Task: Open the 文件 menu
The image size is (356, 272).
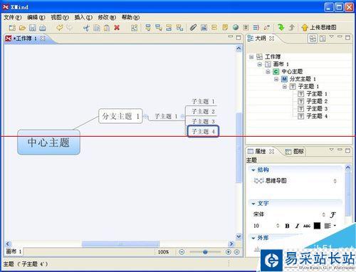Action: [12, 17]
